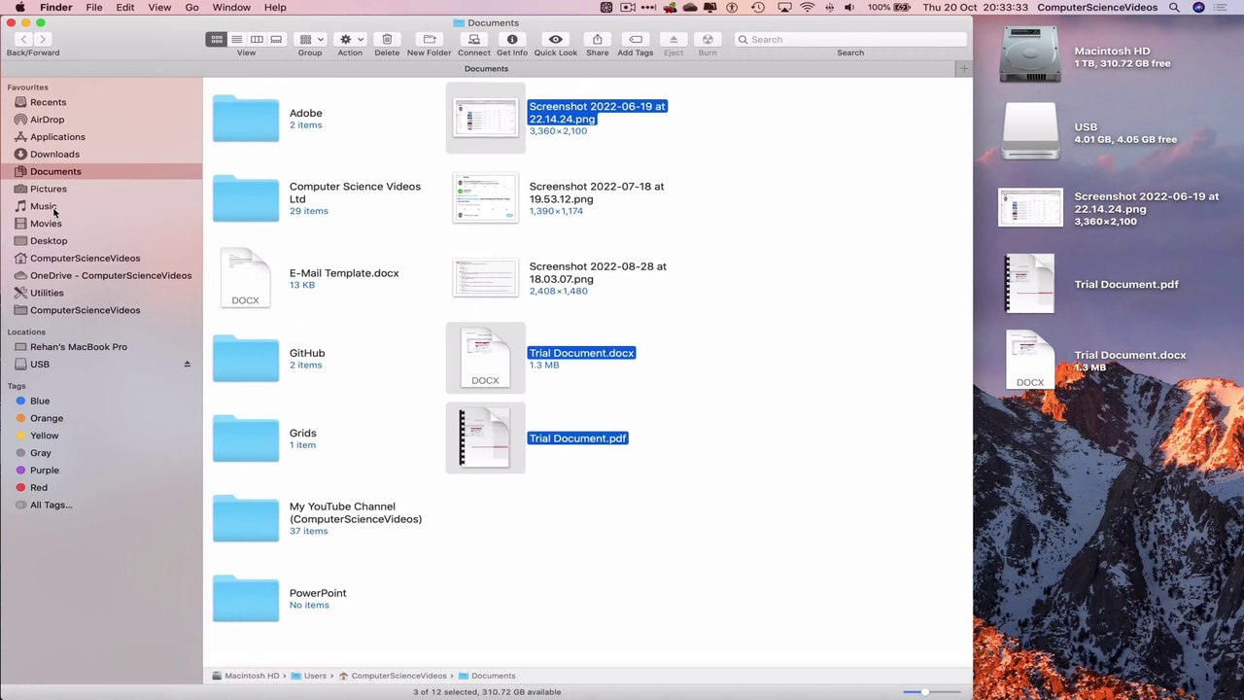This screenshot has width=1244, height=700.
Task: Filter by the Purple tag
Action: tap(44, 472)
